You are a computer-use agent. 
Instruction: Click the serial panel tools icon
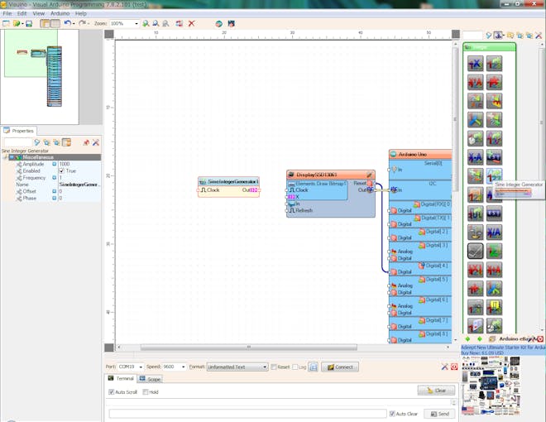444,367
